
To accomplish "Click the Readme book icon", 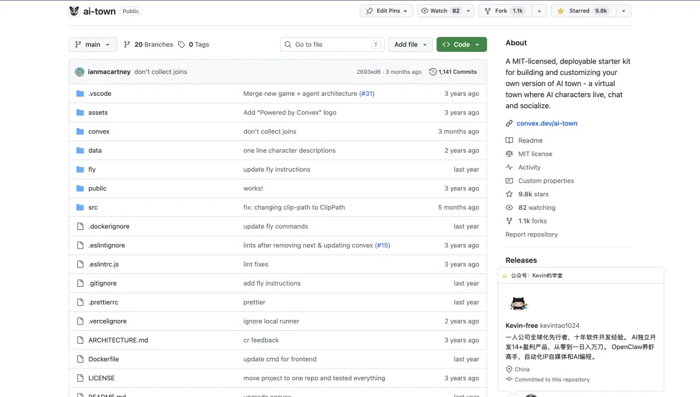I will click(x=509, y=141).
